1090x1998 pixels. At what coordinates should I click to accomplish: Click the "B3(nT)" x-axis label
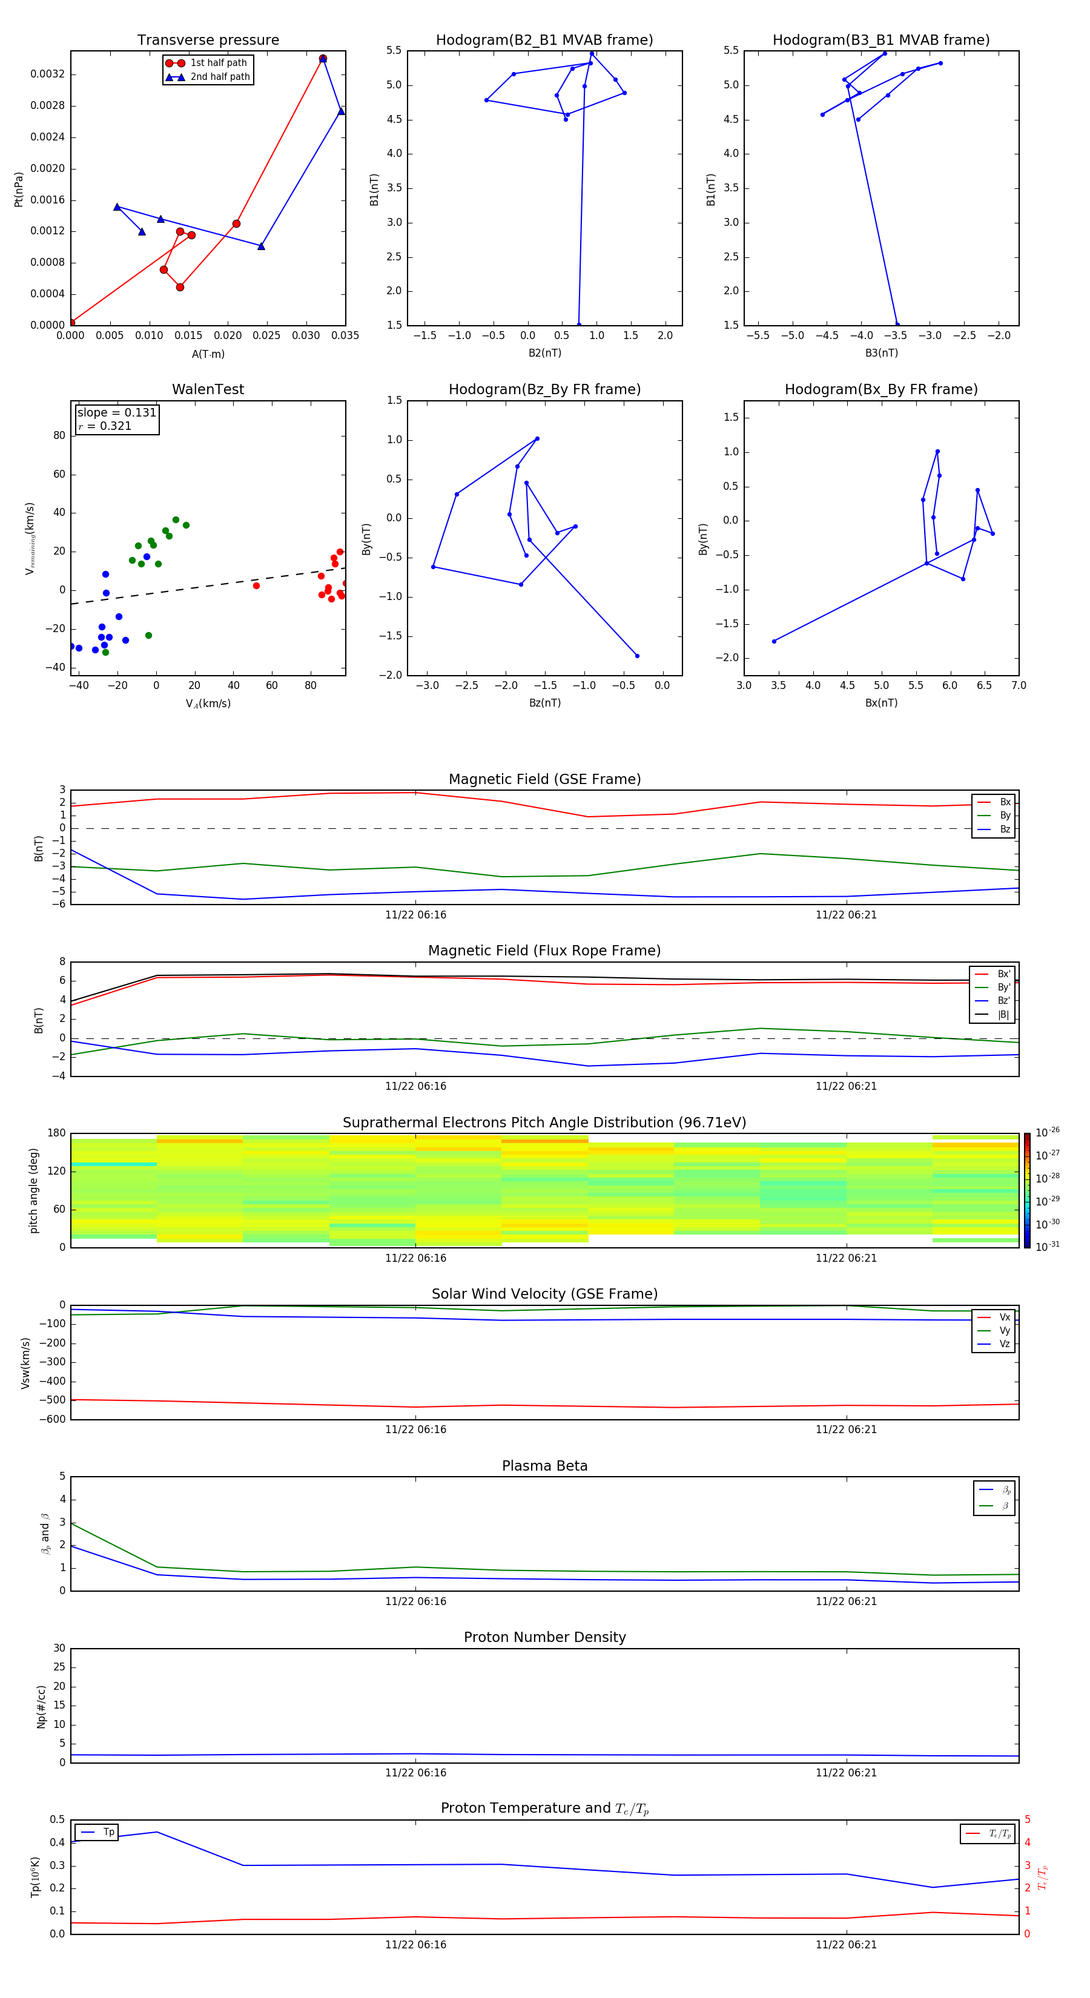coord(881,353)
